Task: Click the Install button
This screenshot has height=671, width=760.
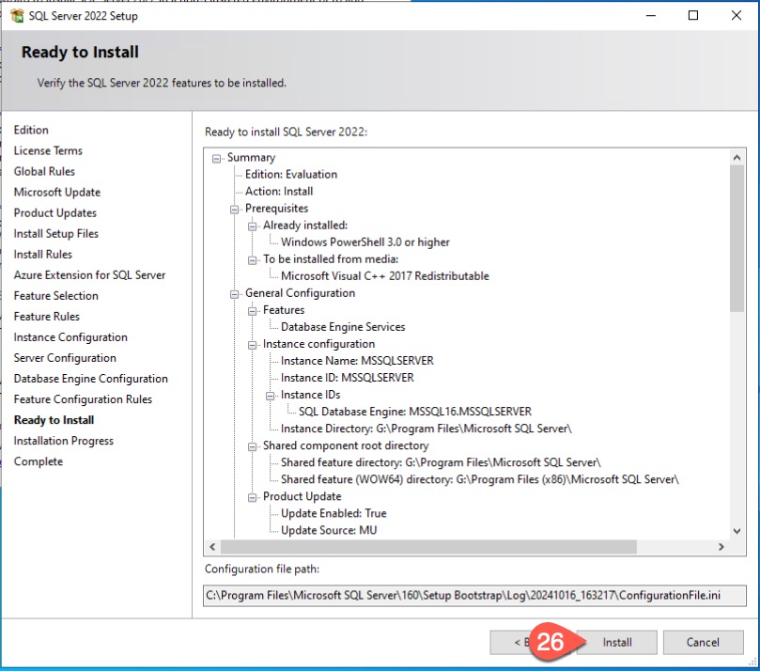Action: 616,643
